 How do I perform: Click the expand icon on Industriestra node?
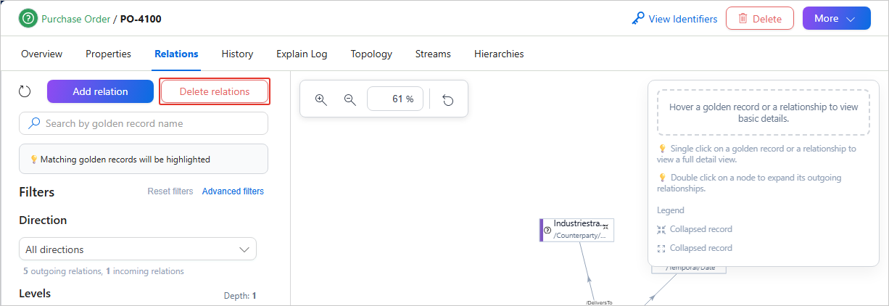[605, 227]
